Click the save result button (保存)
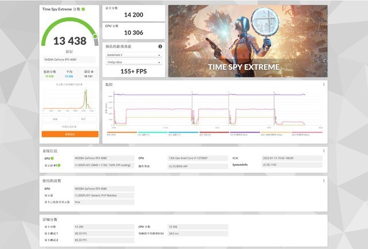 coord(83,119)
